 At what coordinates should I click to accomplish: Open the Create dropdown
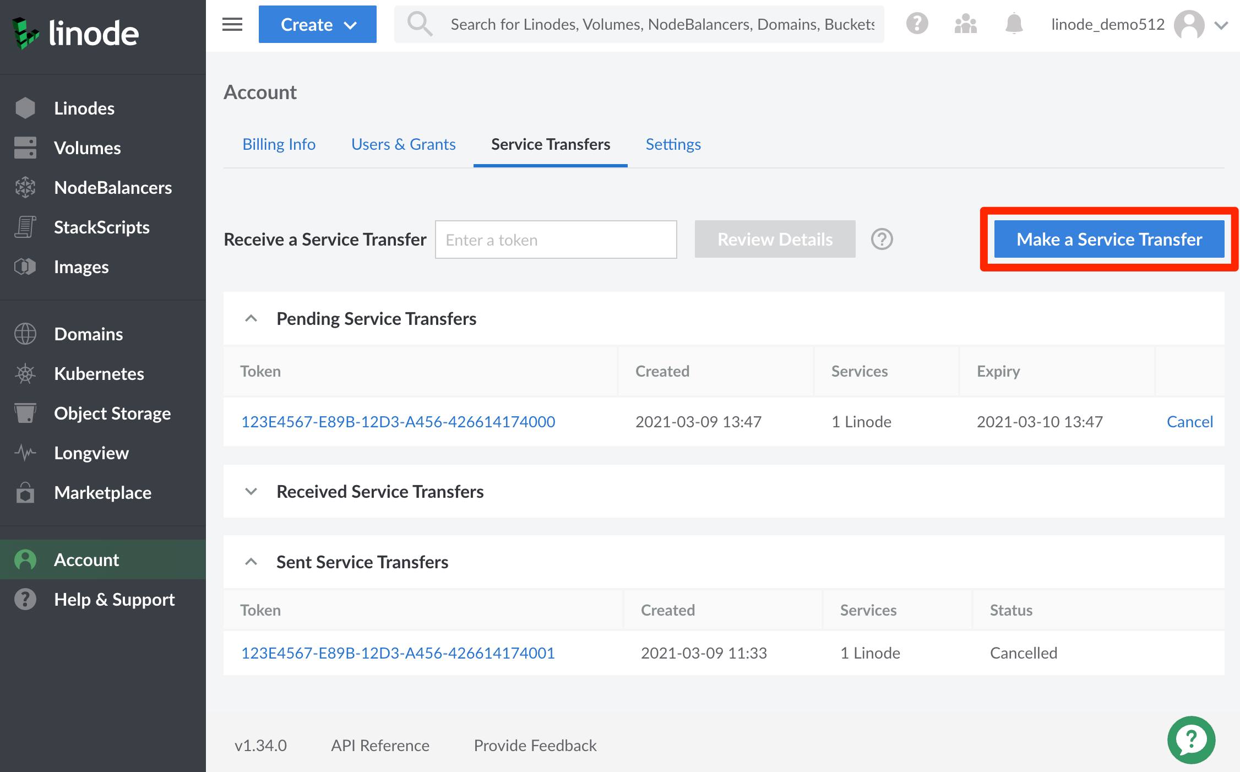(x=317, y=24)
